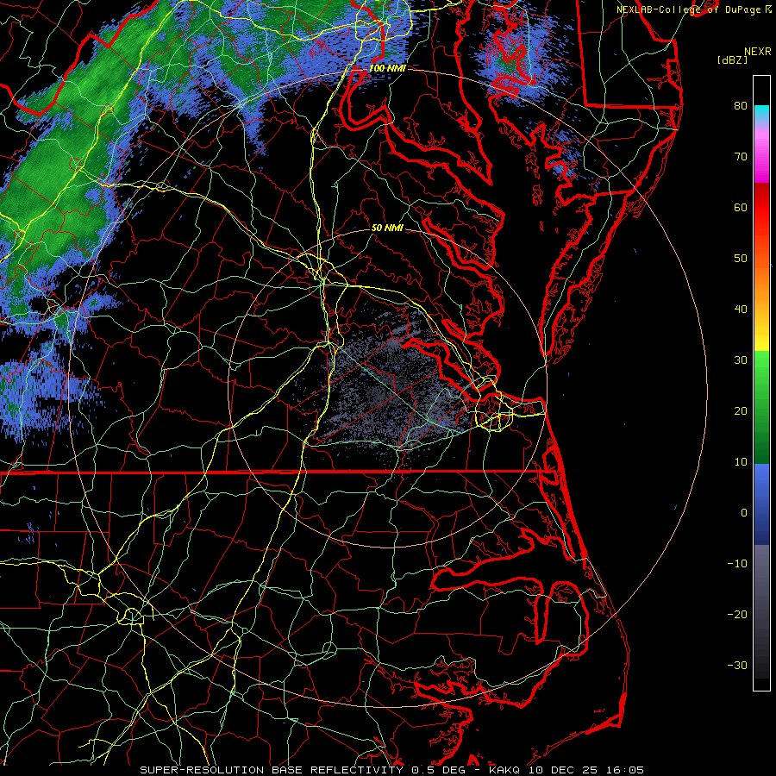This screenshot has height=776, width=776.
Task: Select the "80" value on dBZ scale
Action: [741, 106]
